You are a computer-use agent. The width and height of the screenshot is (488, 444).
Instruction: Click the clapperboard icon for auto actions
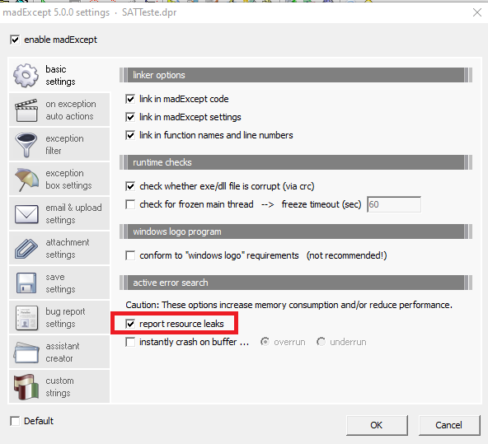point(26,110)
